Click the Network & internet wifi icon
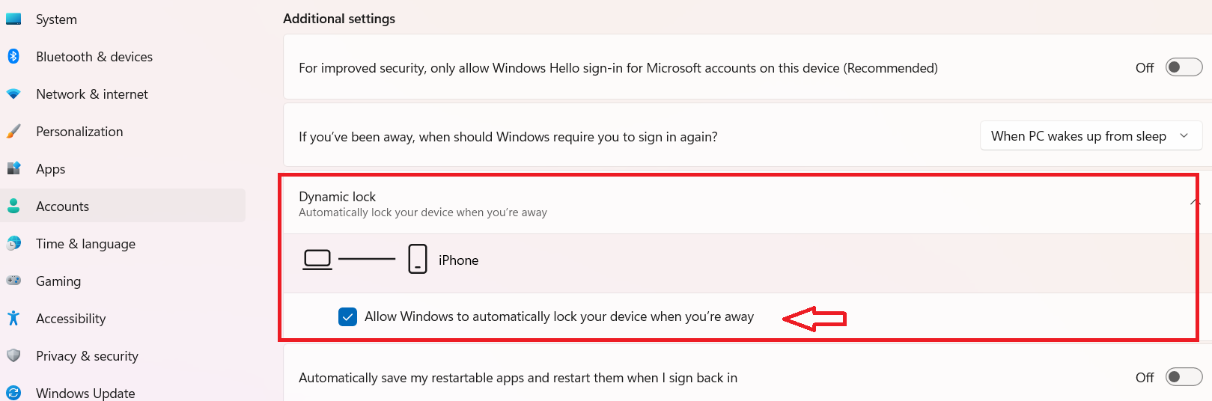 coord(13,94)
